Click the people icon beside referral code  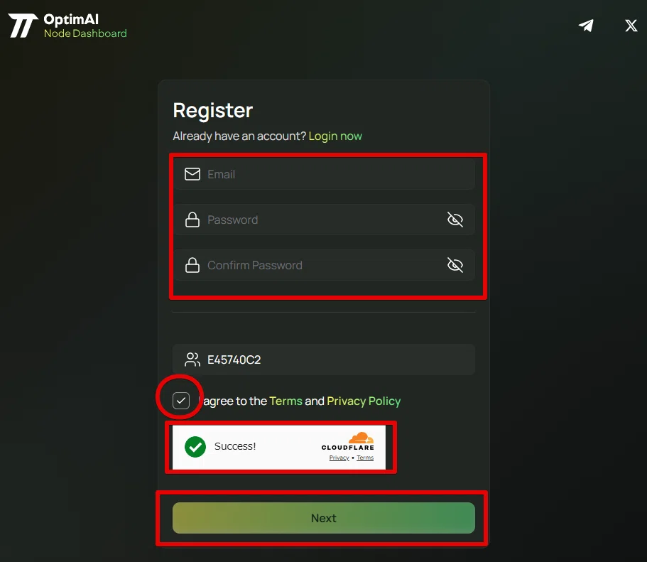pyautogui.click(x=192, y=360)
